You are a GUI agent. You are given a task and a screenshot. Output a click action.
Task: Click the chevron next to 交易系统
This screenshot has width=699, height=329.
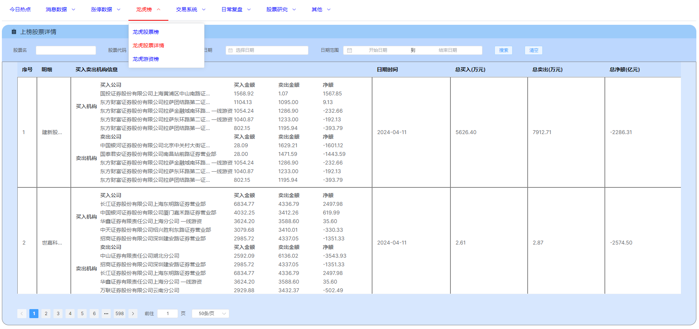pyautogui.click(x=204, y=9)
